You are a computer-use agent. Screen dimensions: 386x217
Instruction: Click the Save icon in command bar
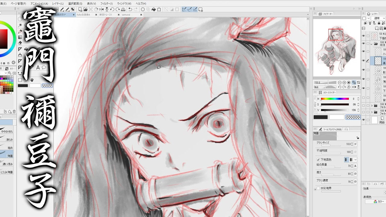coord(123,9)
